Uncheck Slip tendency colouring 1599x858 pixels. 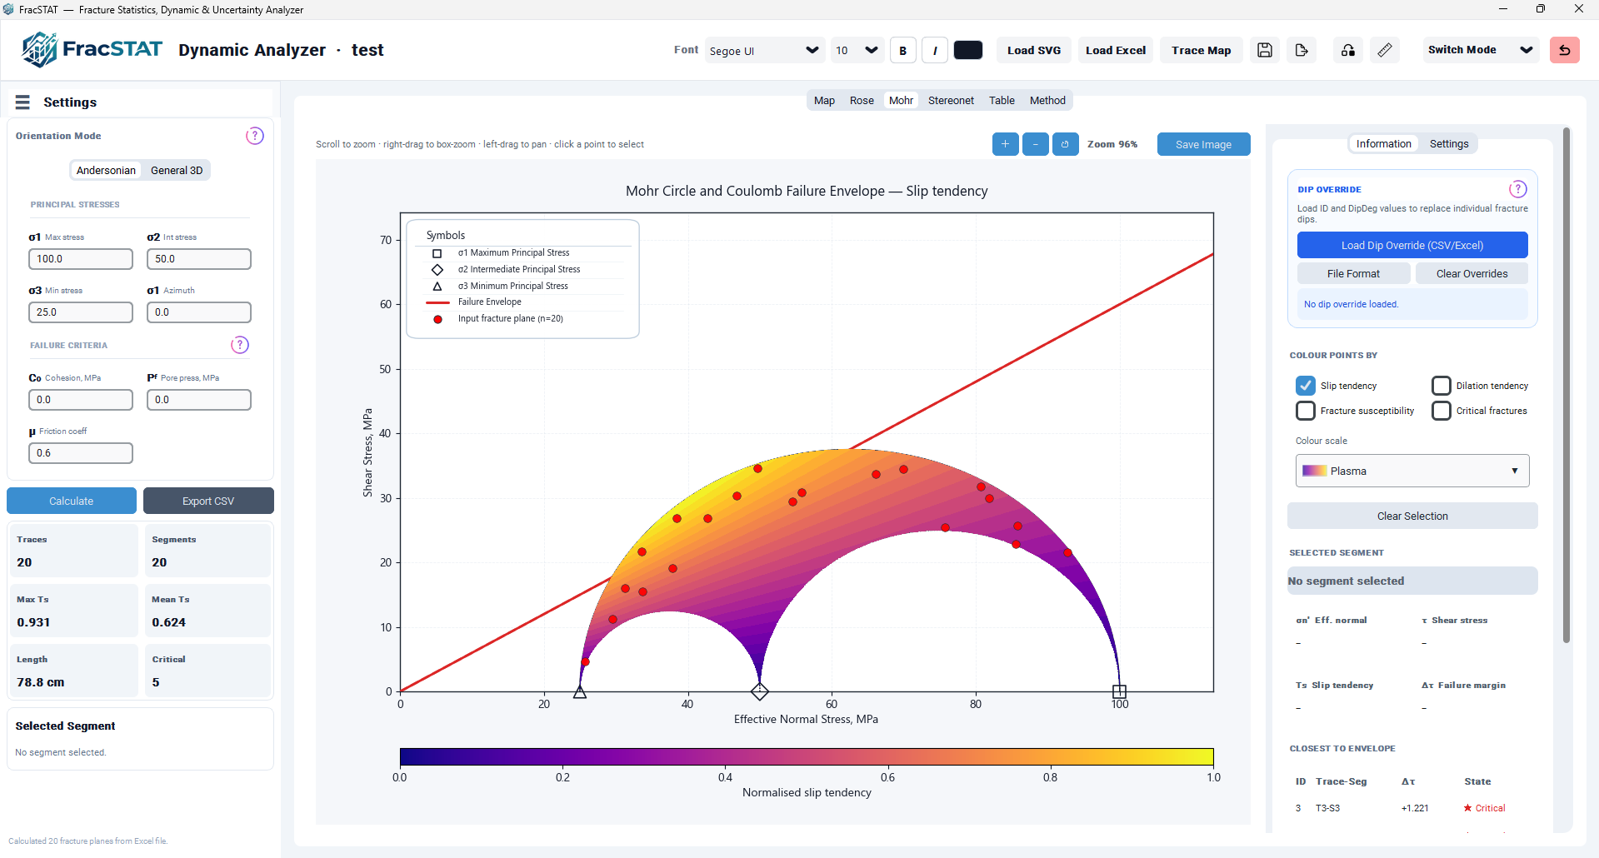(1306, 386)
